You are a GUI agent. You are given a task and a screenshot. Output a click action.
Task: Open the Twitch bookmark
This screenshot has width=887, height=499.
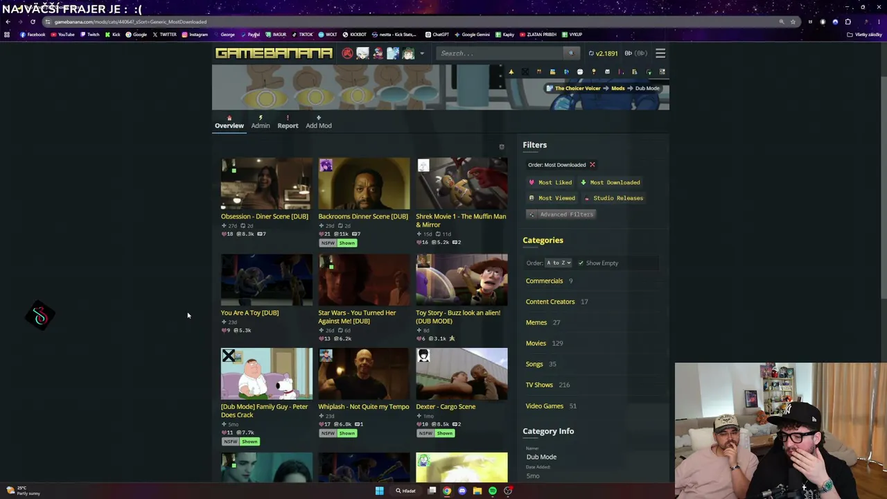89,35
